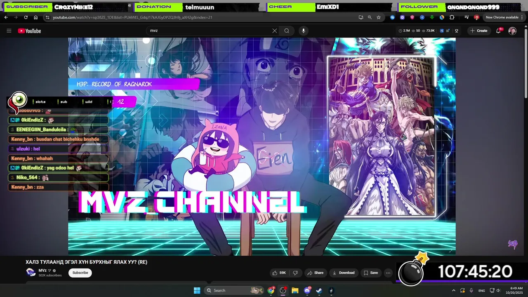Go to YouTube home via the logo
528x297 pixels.
pyautogui.click(x=29, y=31)
